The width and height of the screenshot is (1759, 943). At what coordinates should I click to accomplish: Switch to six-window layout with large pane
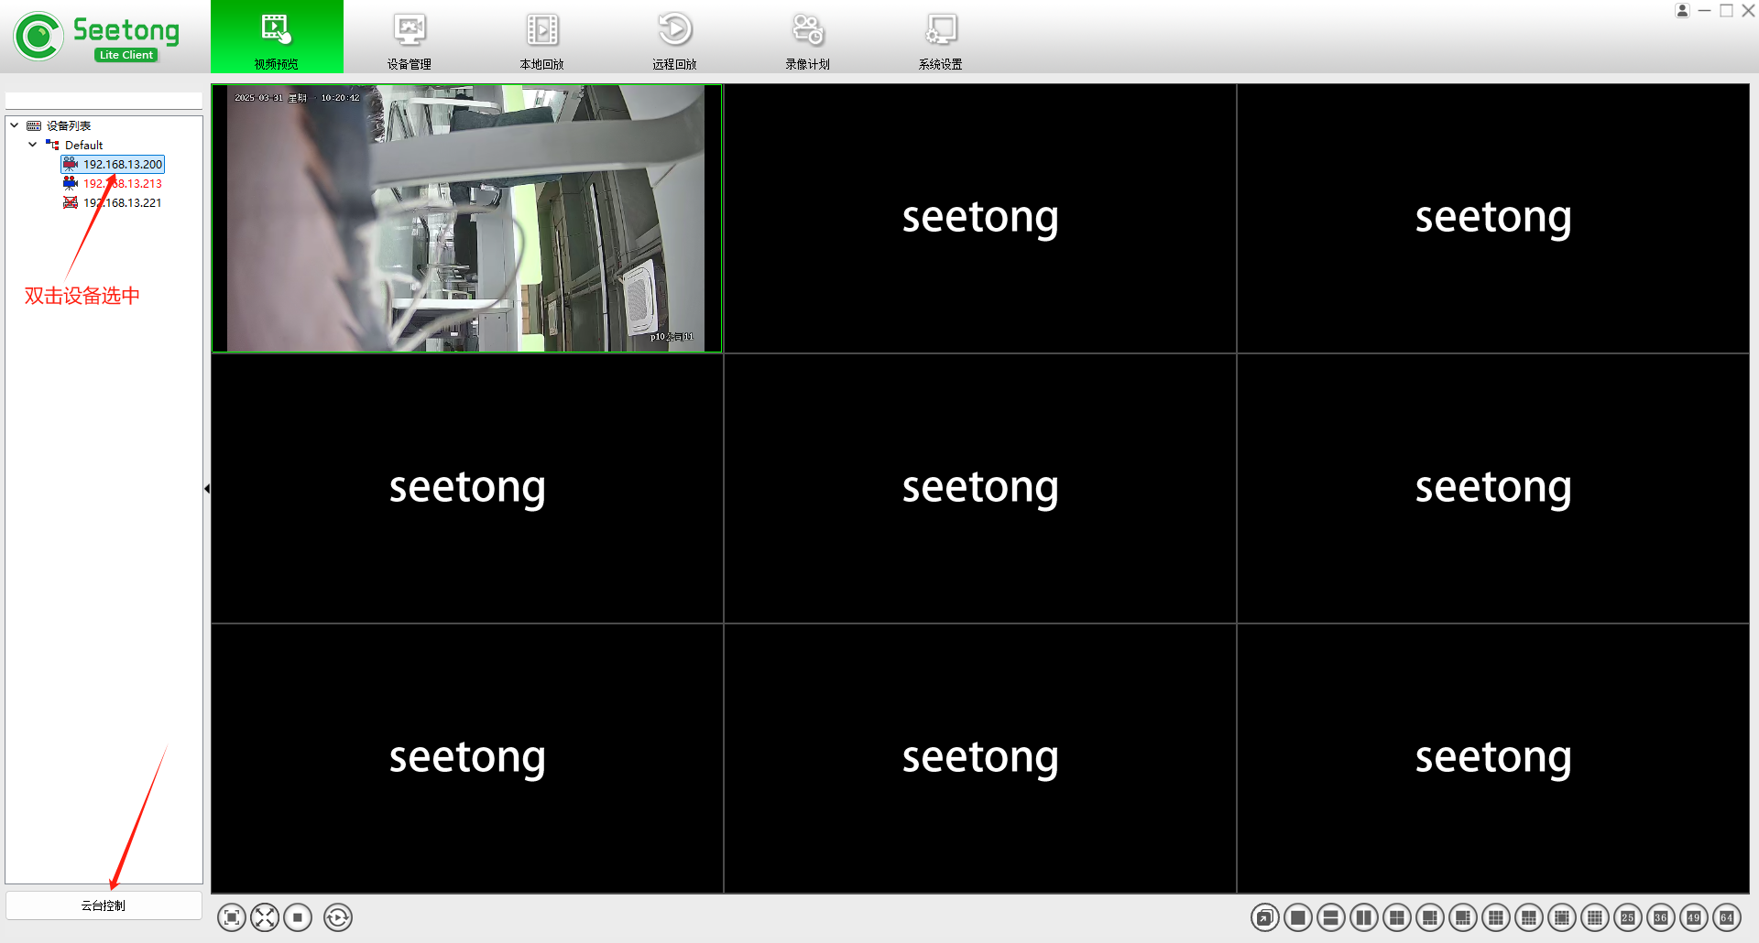1430,917
